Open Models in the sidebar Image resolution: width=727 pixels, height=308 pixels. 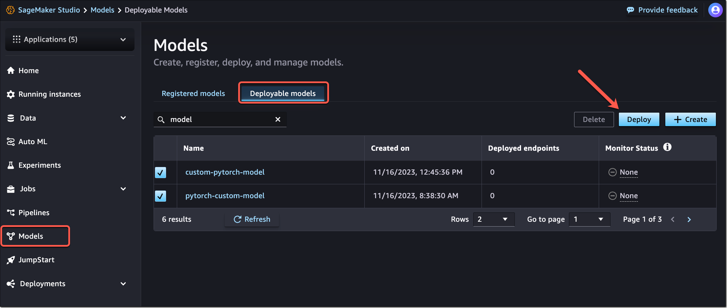pos(31,236)
